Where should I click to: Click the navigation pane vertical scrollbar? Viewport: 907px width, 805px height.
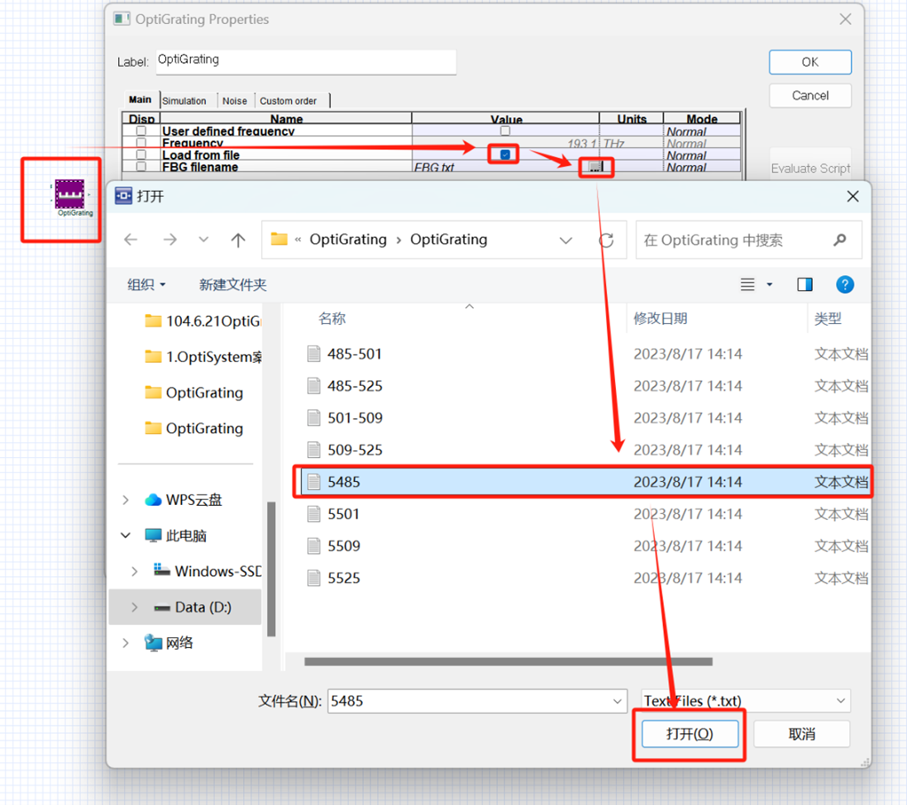(x=270, y=569)
